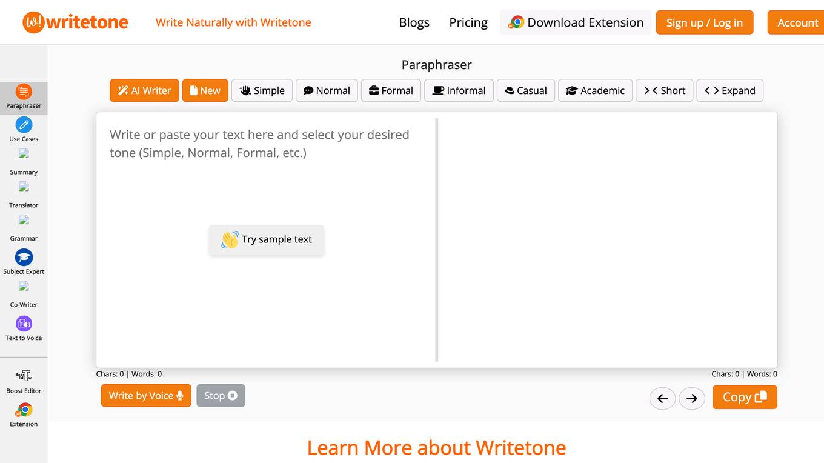The height and width of the screenshot is (463, 824).
Task: Copy the paraphrased output
Action: 745,397
